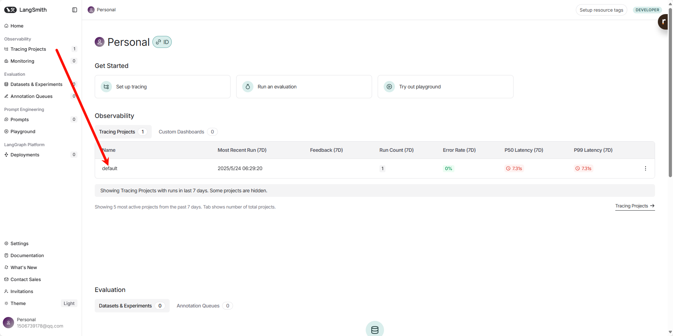Click the Settings gear icon
Screen dimensions: 673x336
(x=6, y=243)
